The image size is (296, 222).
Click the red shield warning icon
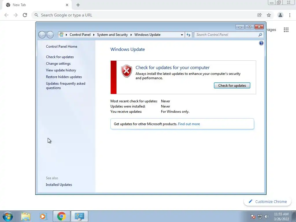click(127, 71)
